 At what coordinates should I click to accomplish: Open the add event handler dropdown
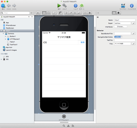point(38,13)
